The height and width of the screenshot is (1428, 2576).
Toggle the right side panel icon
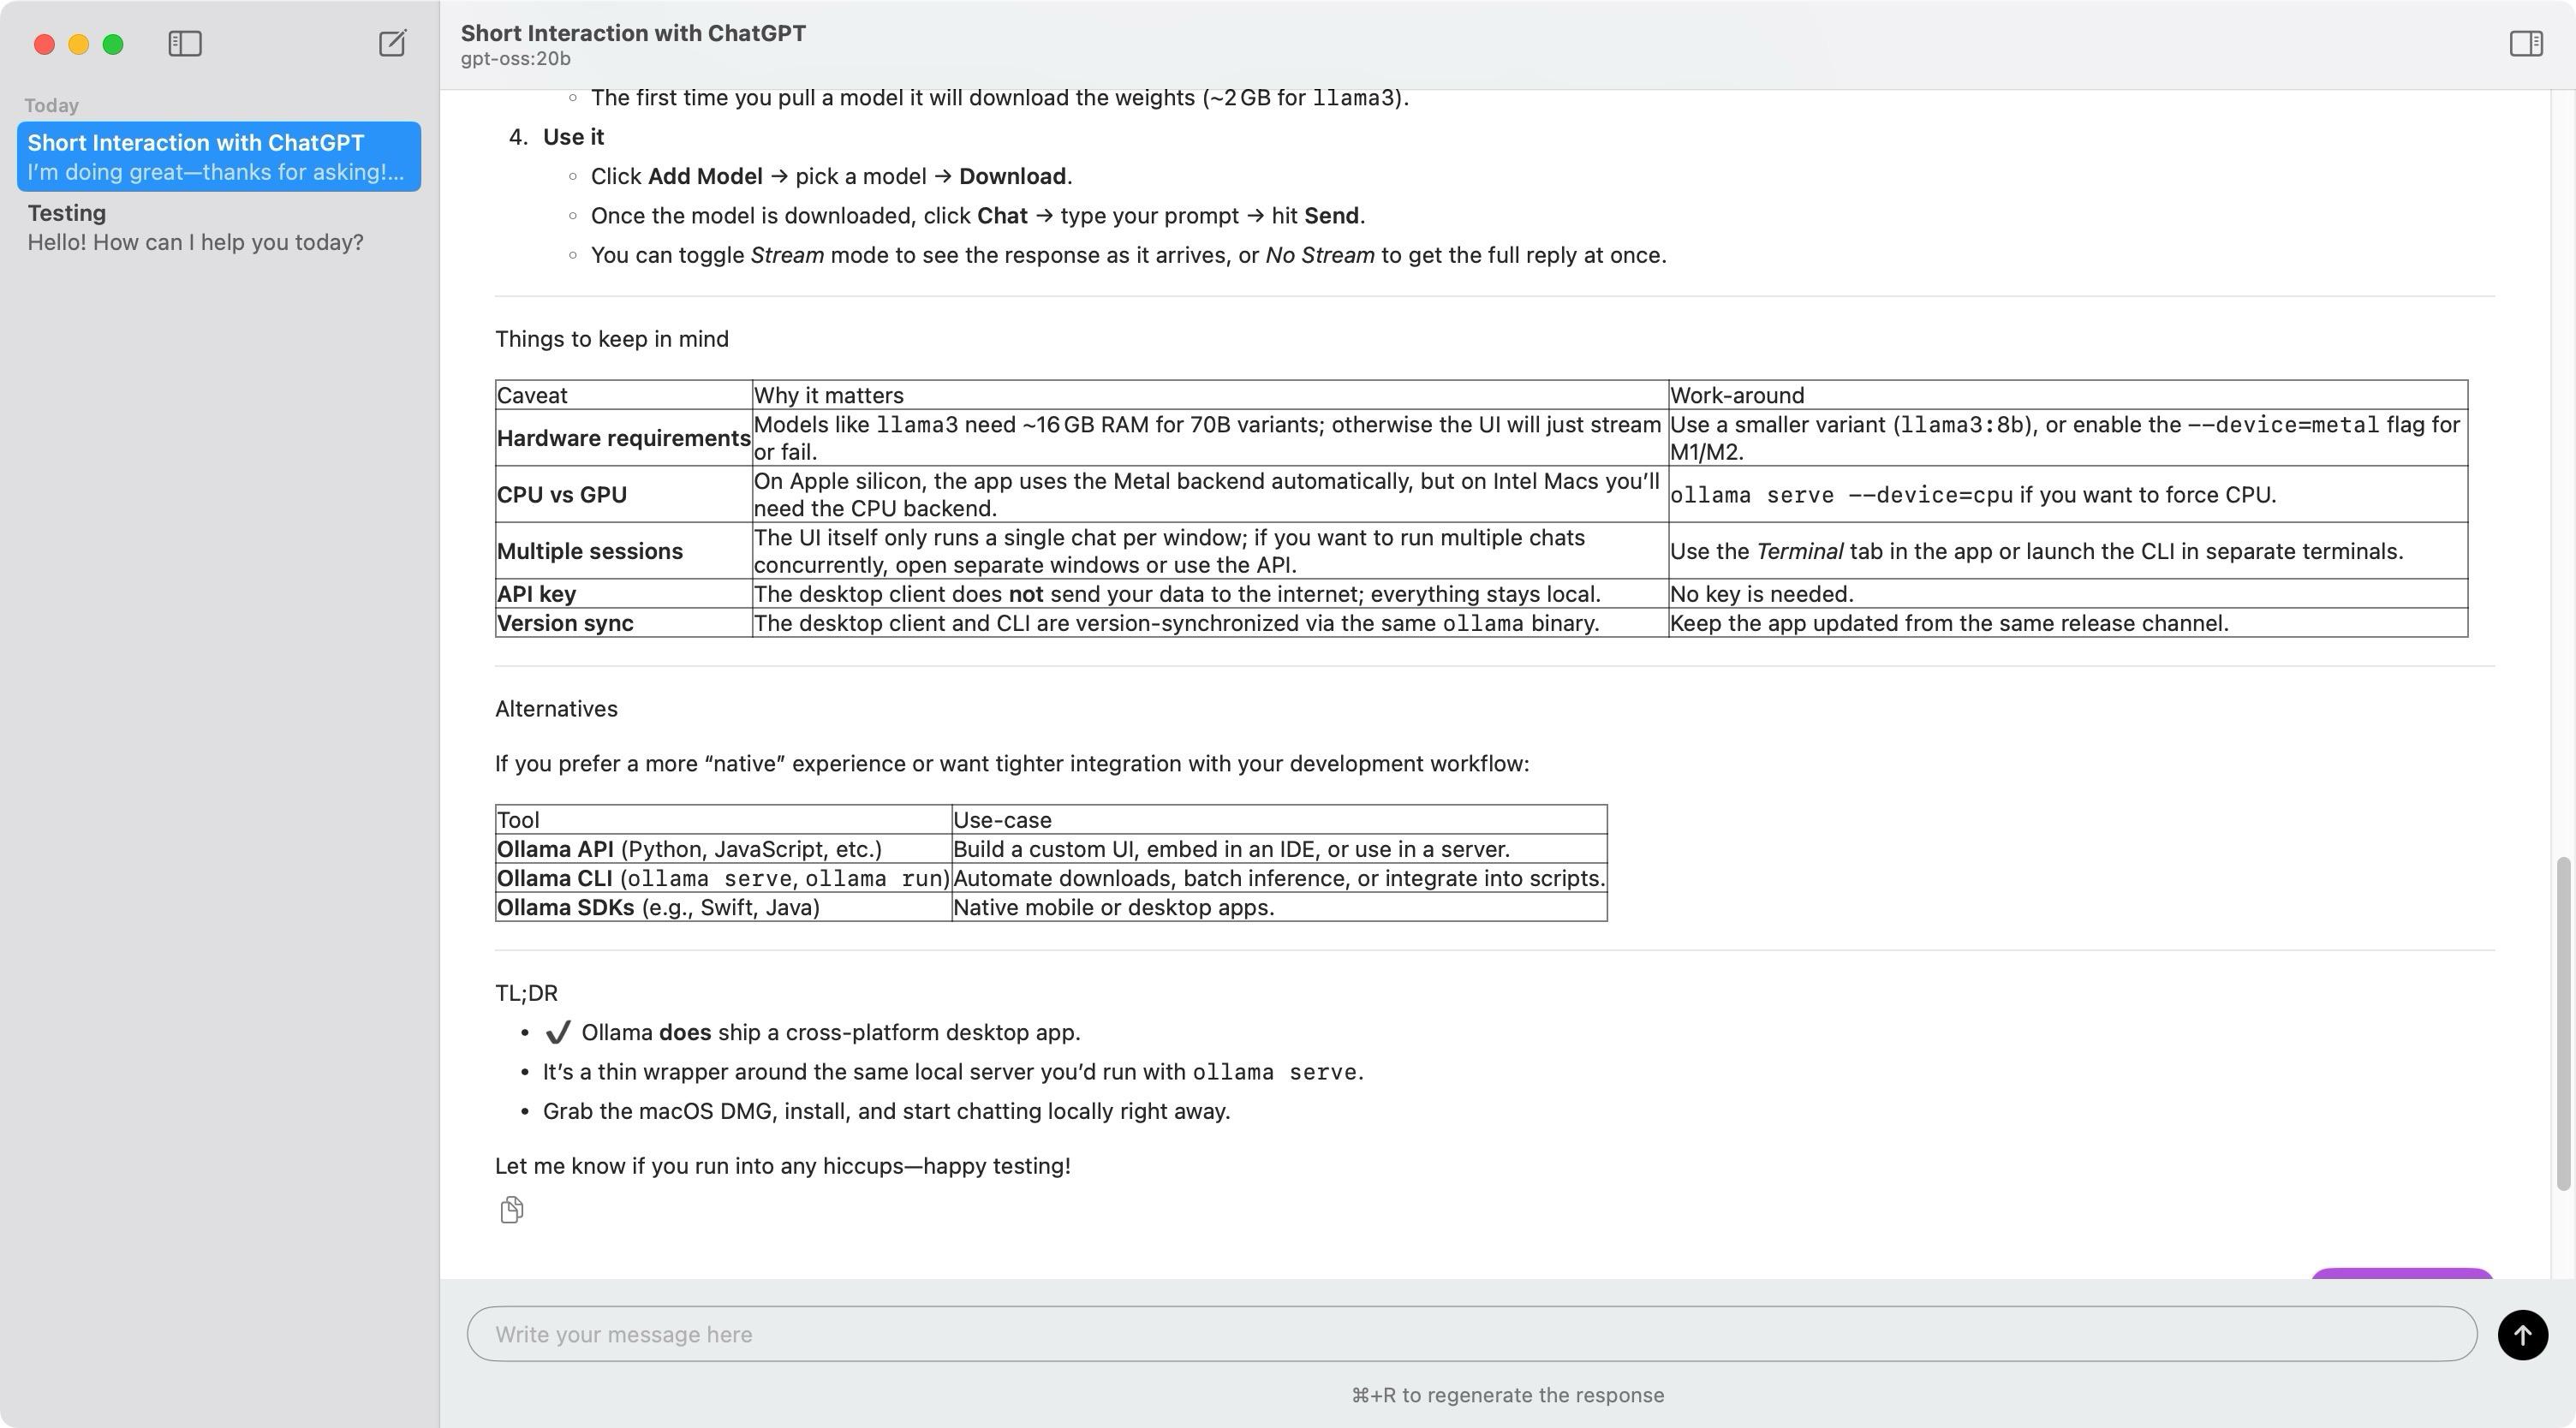click(2526, 43)
